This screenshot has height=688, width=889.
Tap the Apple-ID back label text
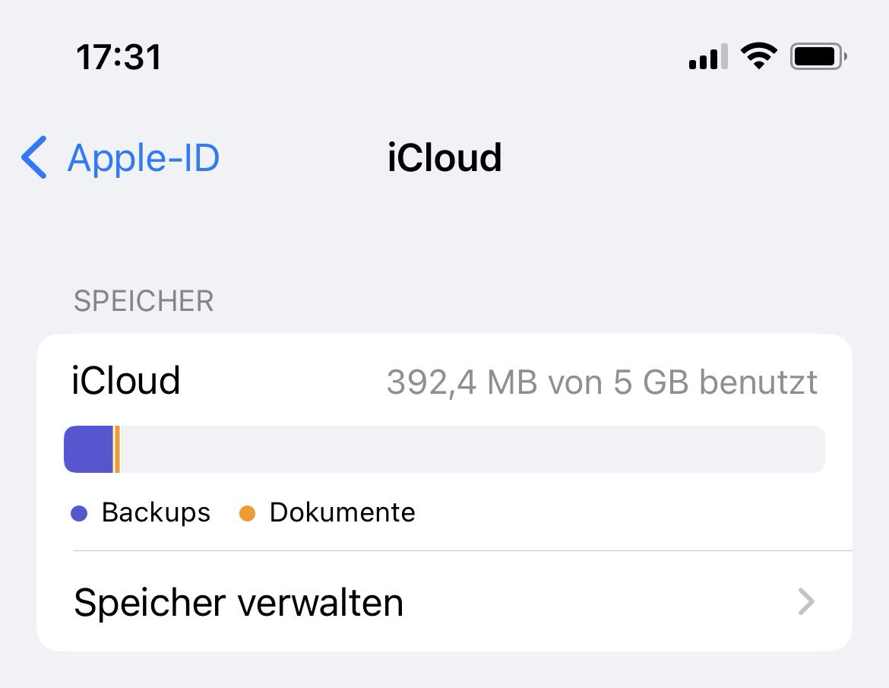pos(144,157)
